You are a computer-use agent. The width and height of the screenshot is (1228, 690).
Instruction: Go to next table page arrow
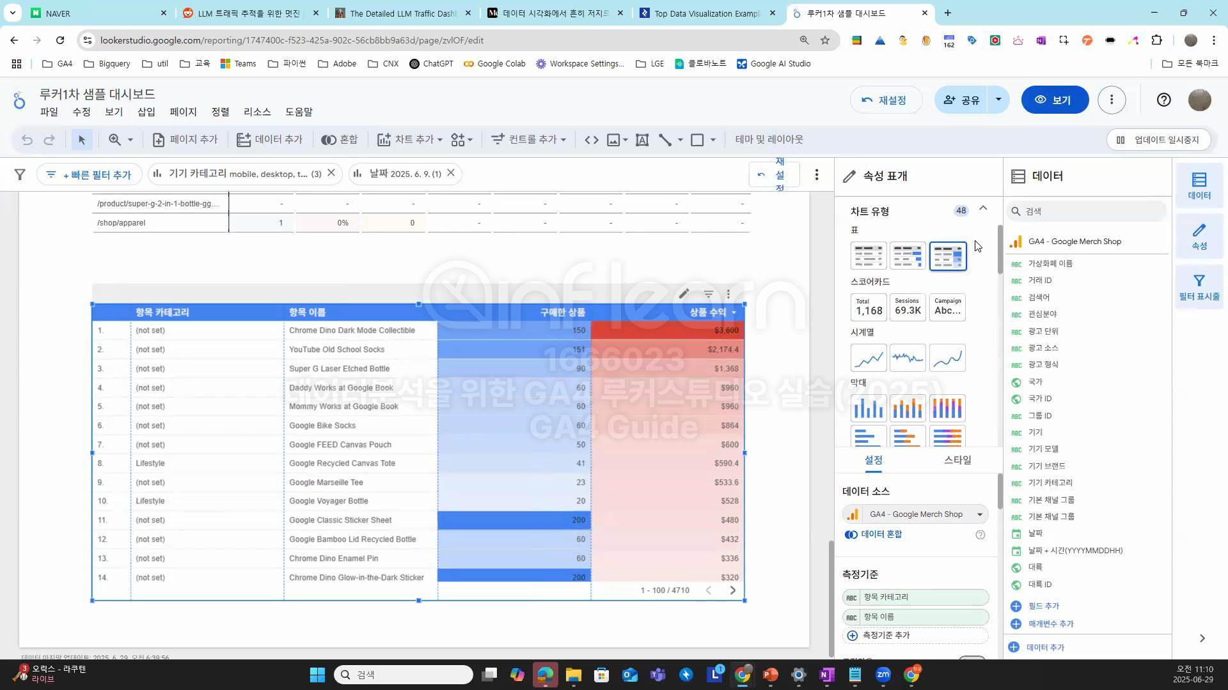[x=733, y=590]
